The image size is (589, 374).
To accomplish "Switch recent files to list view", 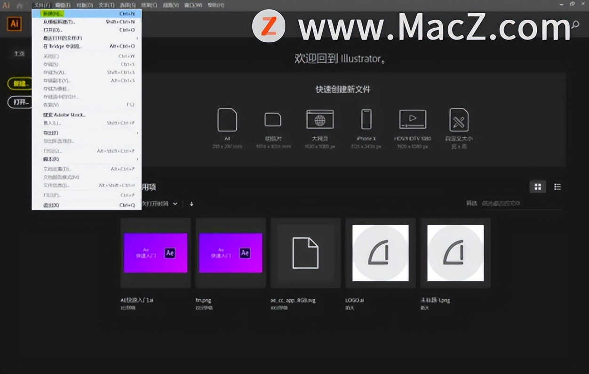I will (557, 187).
